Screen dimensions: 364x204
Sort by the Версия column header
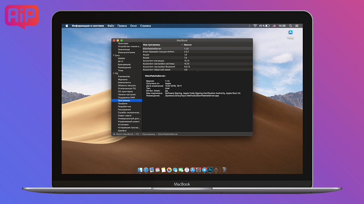pyautogui.click(x=188, y=45)
